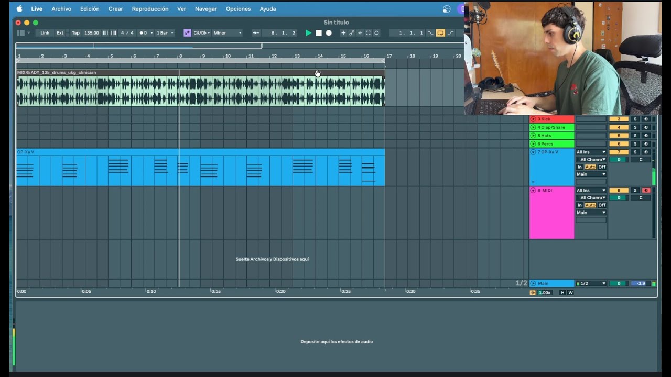Click the Session Record circle icon

[x=376, y=32]
